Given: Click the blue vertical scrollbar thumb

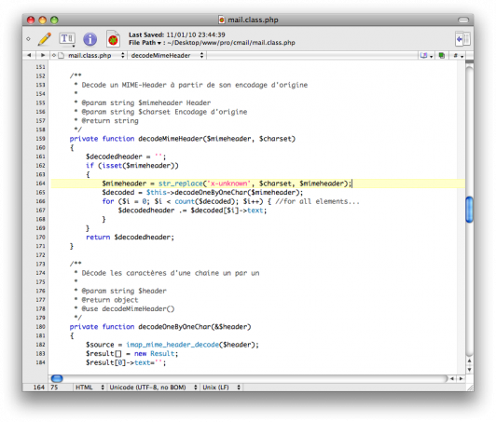Looking at the screenshot, I should [470, 210].
